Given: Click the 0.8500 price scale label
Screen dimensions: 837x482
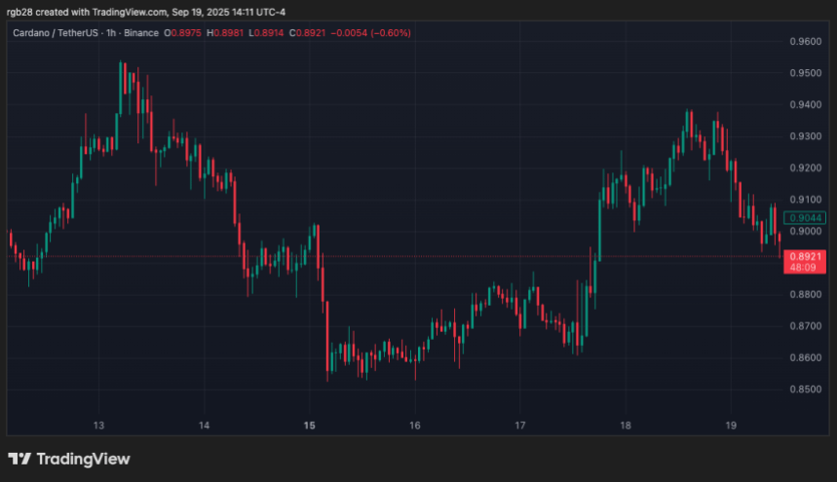Looking at the screenshot, I should click(806, 389).
